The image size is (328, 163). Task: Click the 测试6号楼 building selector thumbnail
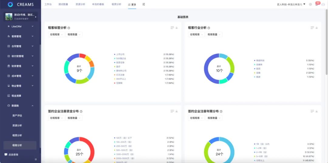(x=9, y=16)
